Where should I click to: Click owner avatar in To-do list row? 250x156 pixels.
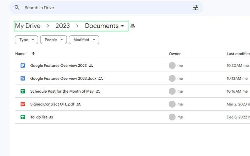point(172,117)
